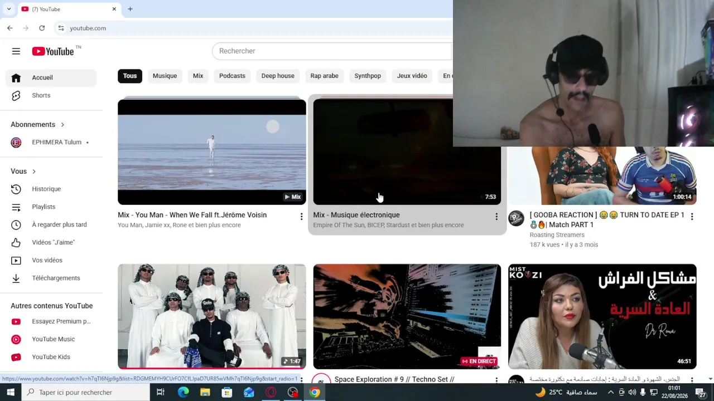Image resolution: width=714 pixels, height=401 pixels.
Task: Open YouTube Music from sidebar
Action: coord(51,339)
